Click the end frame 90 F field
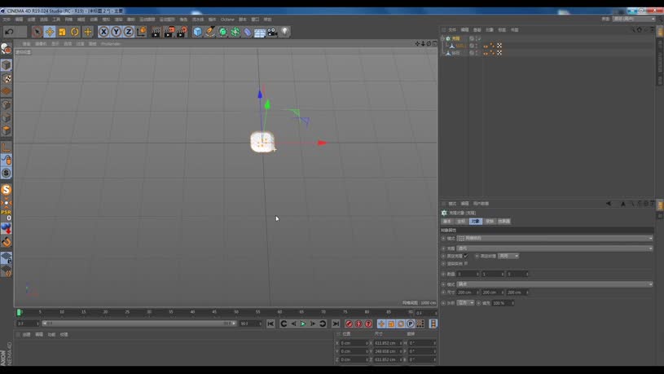 pyautogui.click(x=250, y=323)
